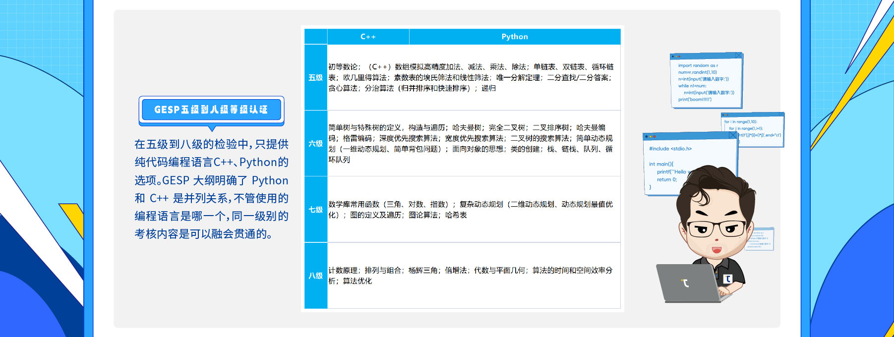Screen dimensions: 894x337
Task: Click the close X on the import random code window
Action: coord(738,56)
